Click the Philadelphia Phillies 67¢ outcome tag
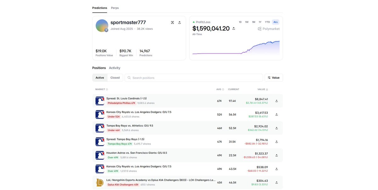Screen dimensions: 378x190 point(121,103)
